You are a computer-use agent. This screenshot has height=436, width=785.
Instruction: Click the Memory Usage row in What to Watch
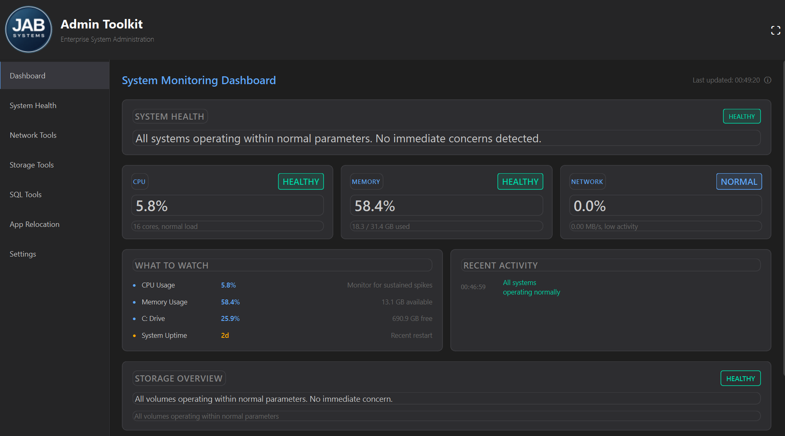pyautogui.click(x=282, y=302)
